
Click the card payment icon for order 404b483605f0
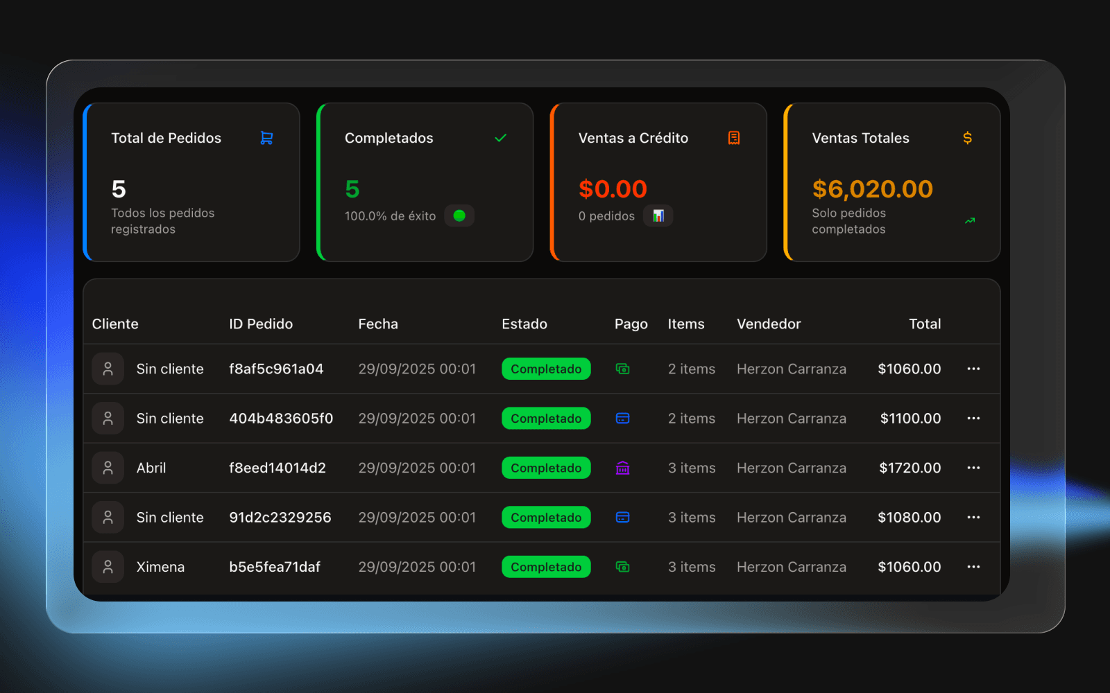tap(622, 419)
